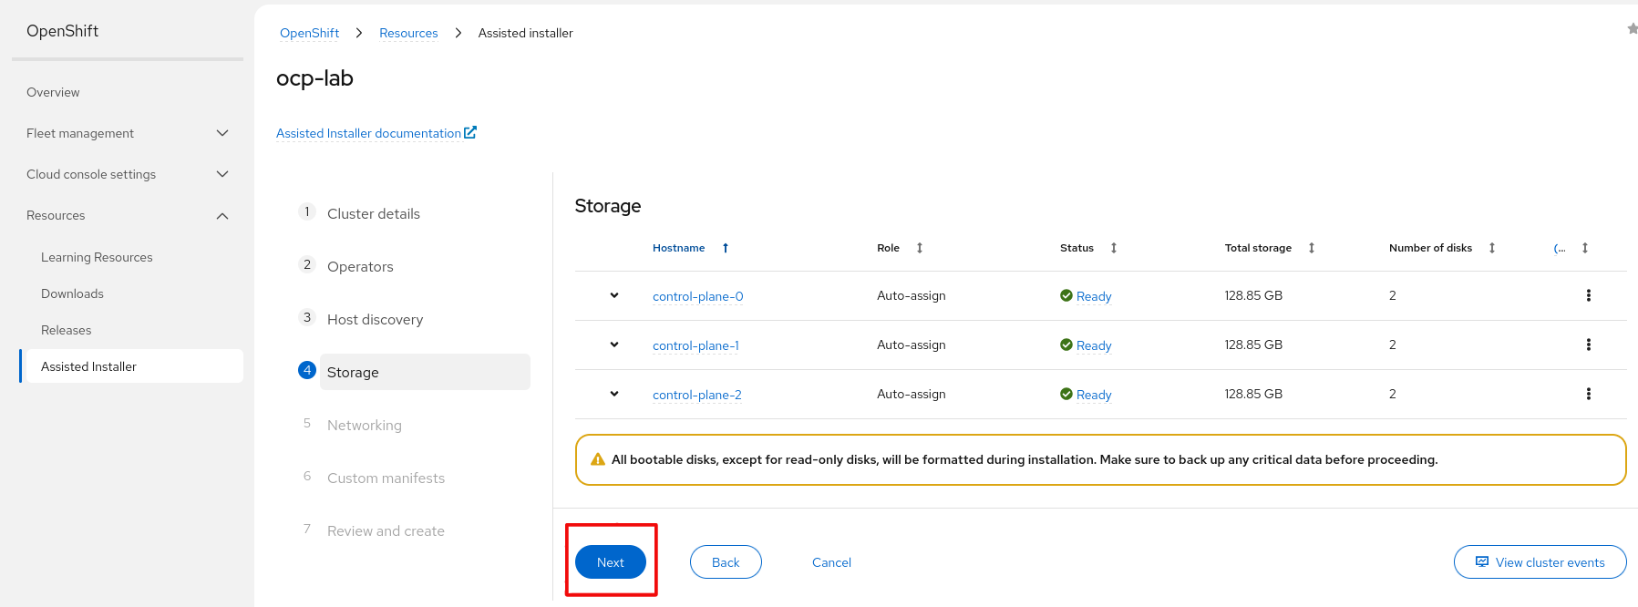
Task: Click ocp-lab cluster name heading
Action: pyautogui.click(x=314, y=78)
